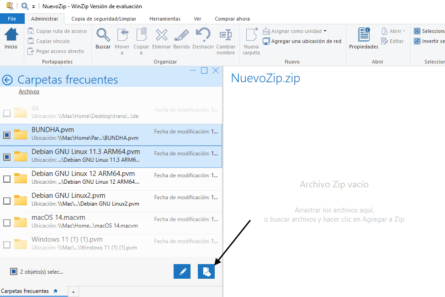Maximize the Carpetas frecuentes pane
445x297 pixels.
tap(204, 70)
